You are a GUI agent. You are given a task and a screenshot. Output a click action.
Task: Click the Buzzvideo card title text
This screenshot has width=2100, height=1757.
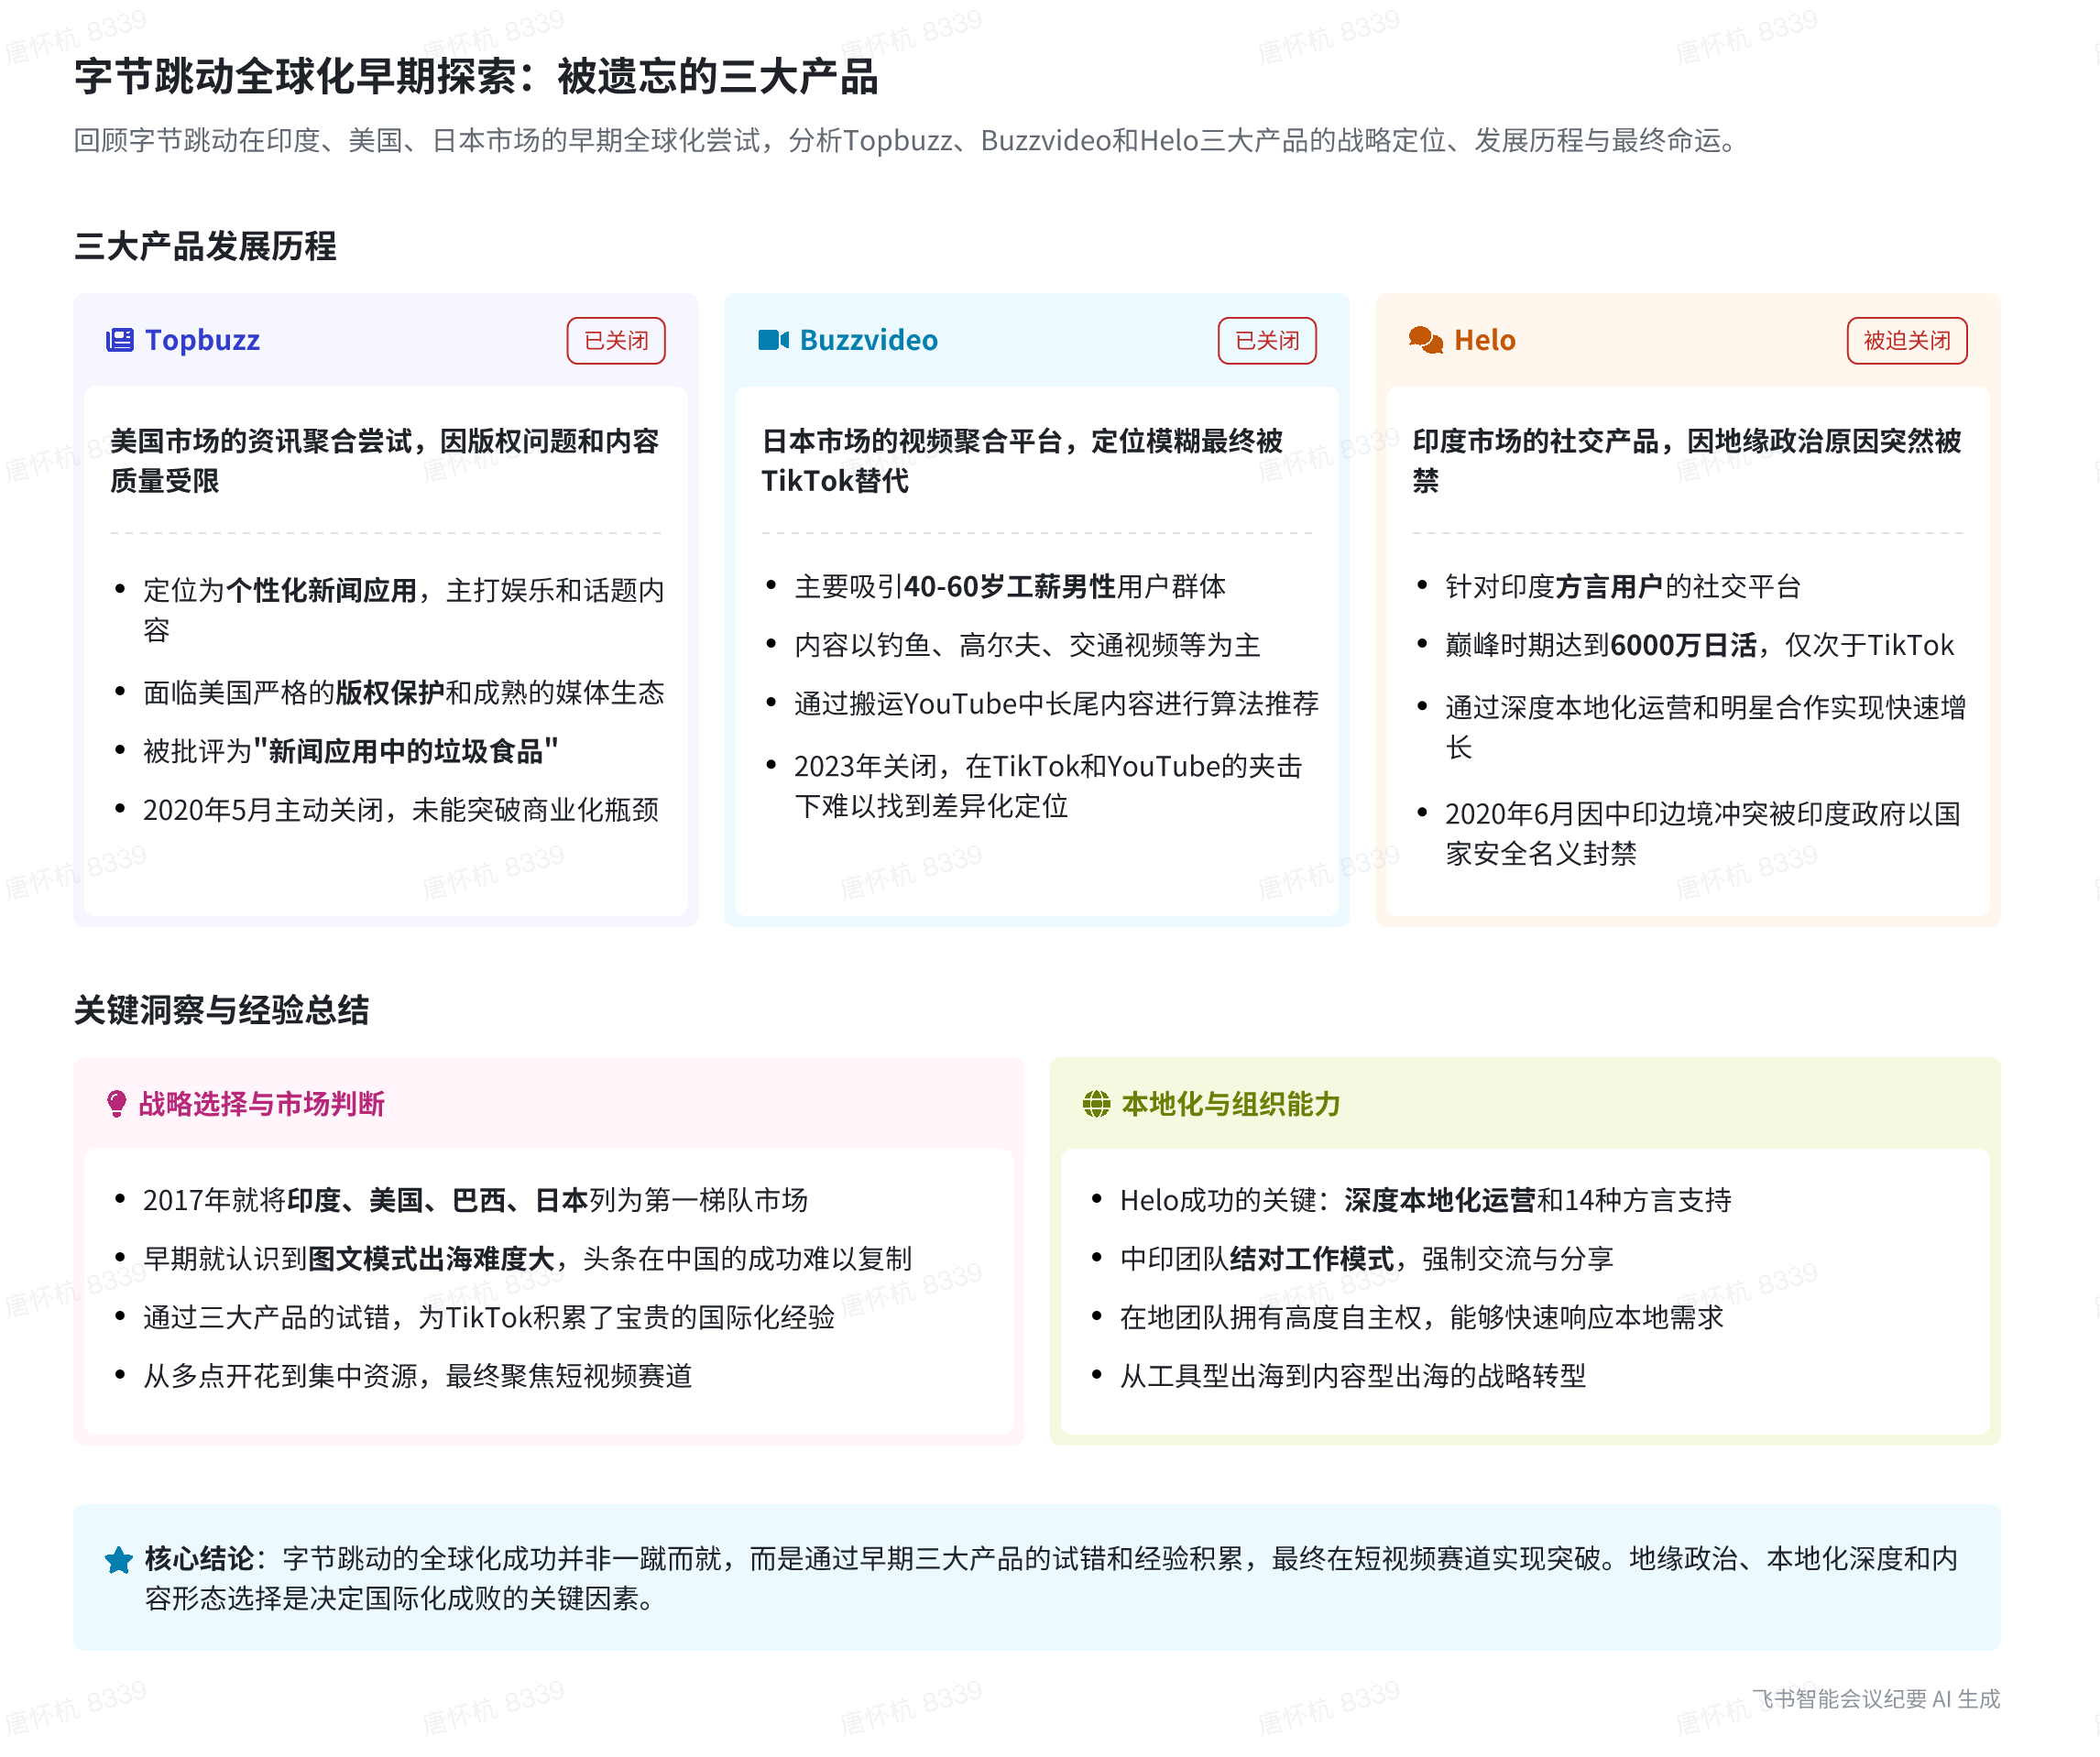868,340
